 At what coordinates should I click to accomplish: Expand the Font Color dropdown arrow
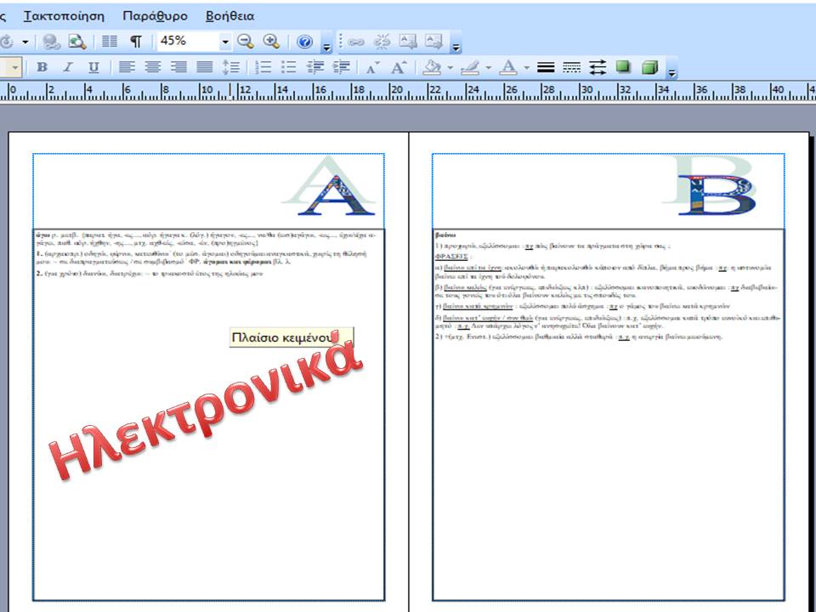[526, 68]
